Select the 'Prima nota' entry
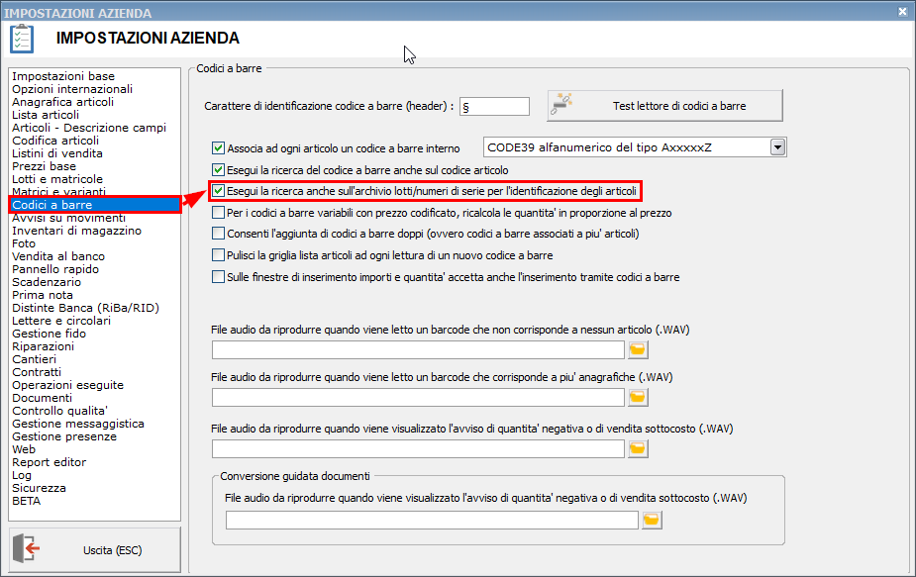916x577 pixels. coord(42,295)
